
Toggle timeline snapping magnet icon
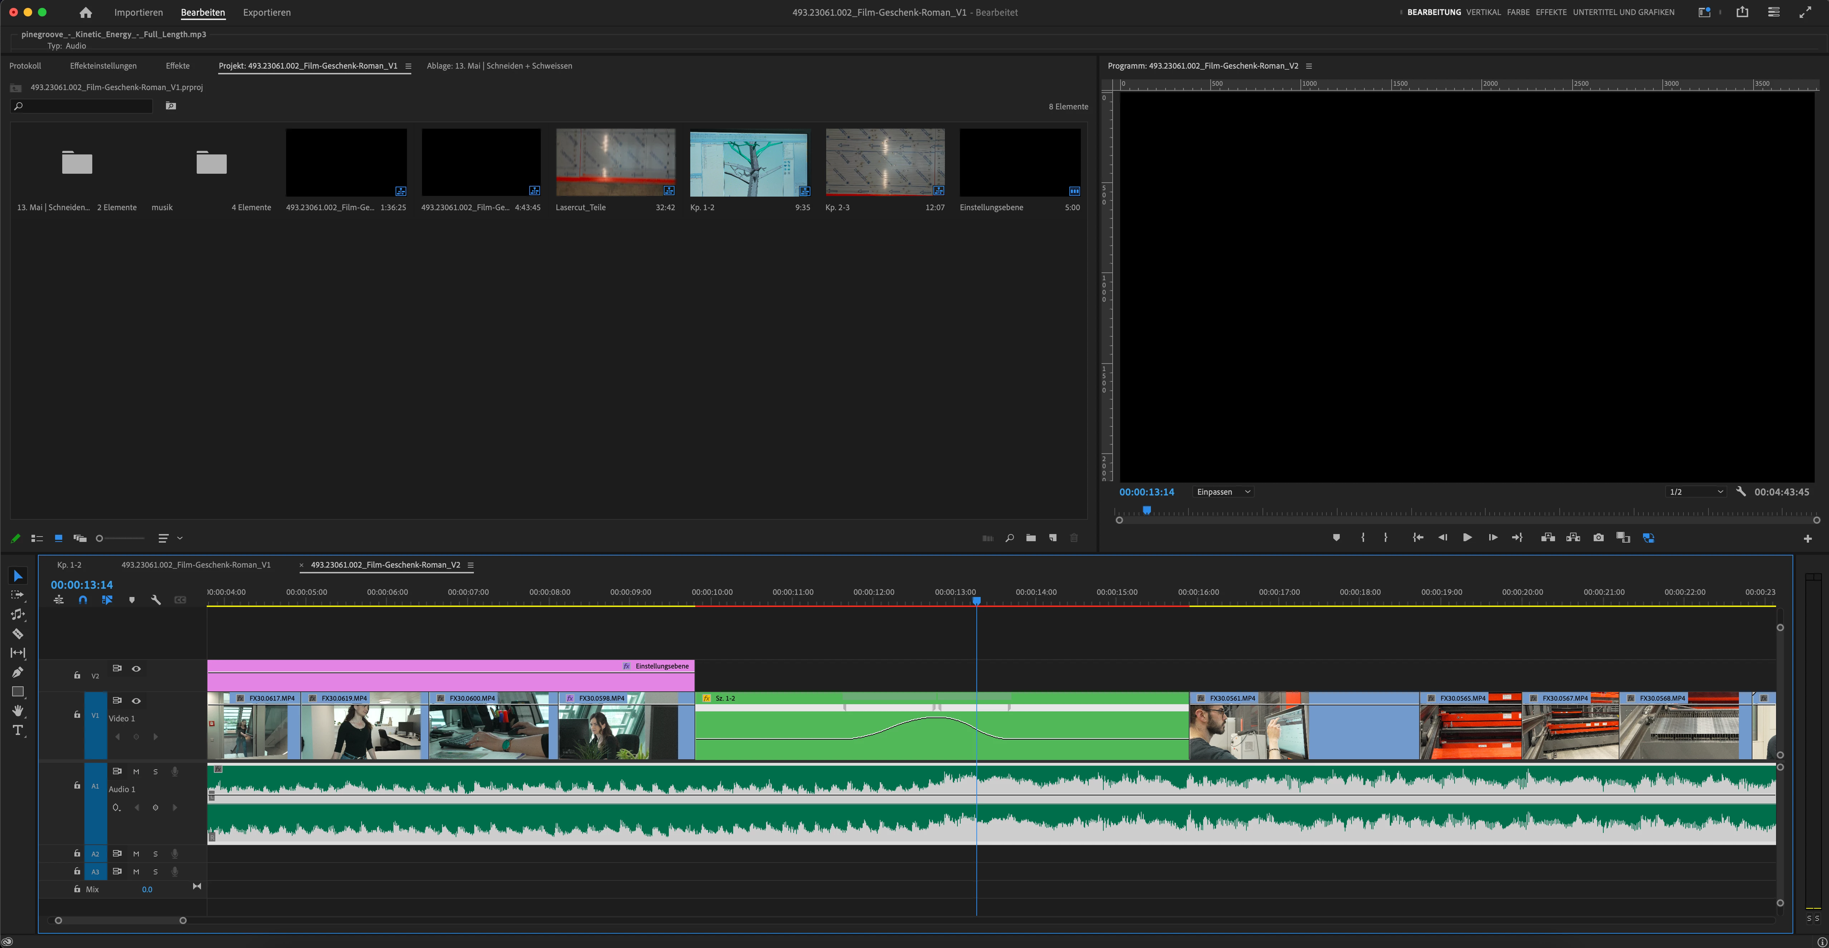(83, 599)
